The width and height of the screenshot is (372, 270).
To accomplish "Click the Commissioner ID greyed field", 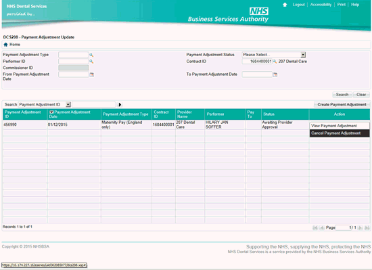I will coord(74,68).
